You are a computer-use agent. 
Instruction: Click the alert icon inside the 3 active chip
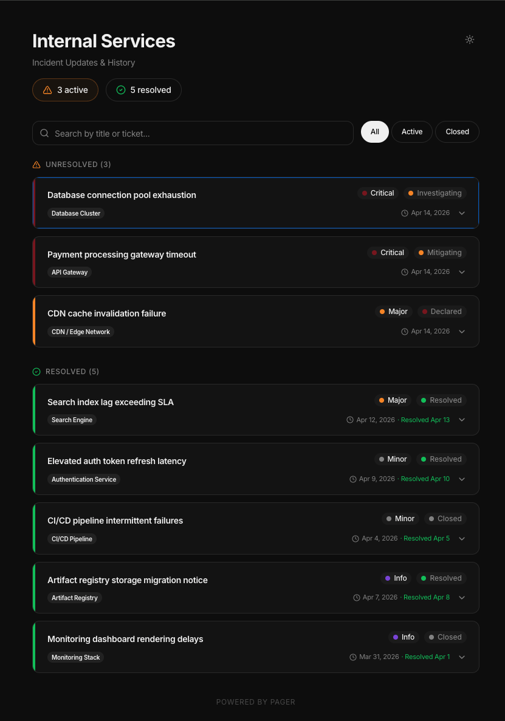pyautogui.click(x=47, y=89)
